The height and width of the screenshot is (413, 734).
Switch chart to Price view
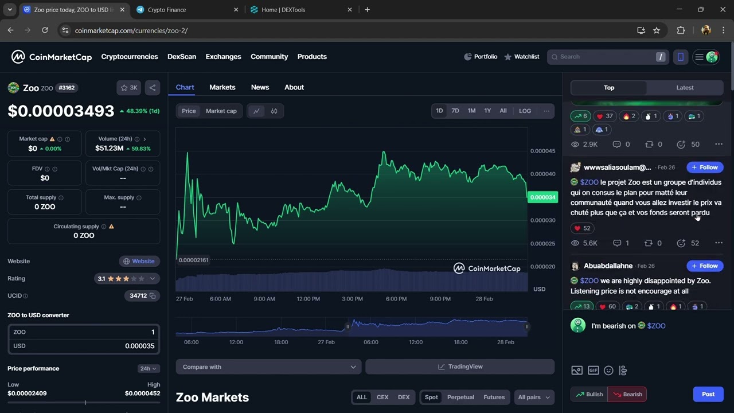pyautogui.click(x=189, y=111)
